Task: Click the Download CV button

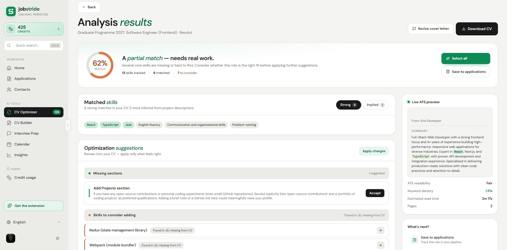Action: [477, 29]
